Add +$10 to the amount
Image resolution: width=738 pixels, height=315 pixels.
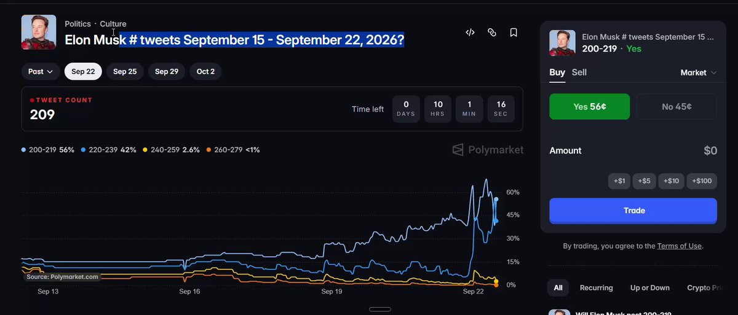coord(671,181)
